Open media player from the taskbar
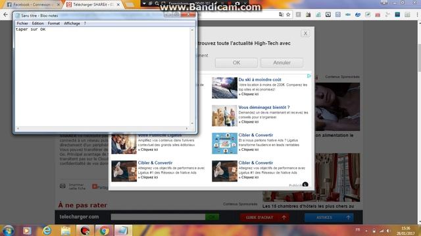The image size is (421, 236). click(27, 230)
